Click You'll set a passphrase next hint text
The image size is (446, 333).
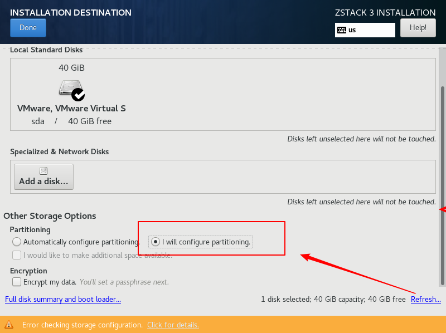[124, 282]
